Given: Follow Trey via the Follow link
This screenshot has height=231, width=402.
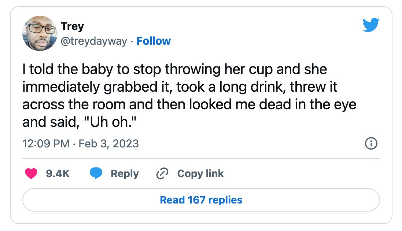Looking at the screenshot, I should click(154, 41).
